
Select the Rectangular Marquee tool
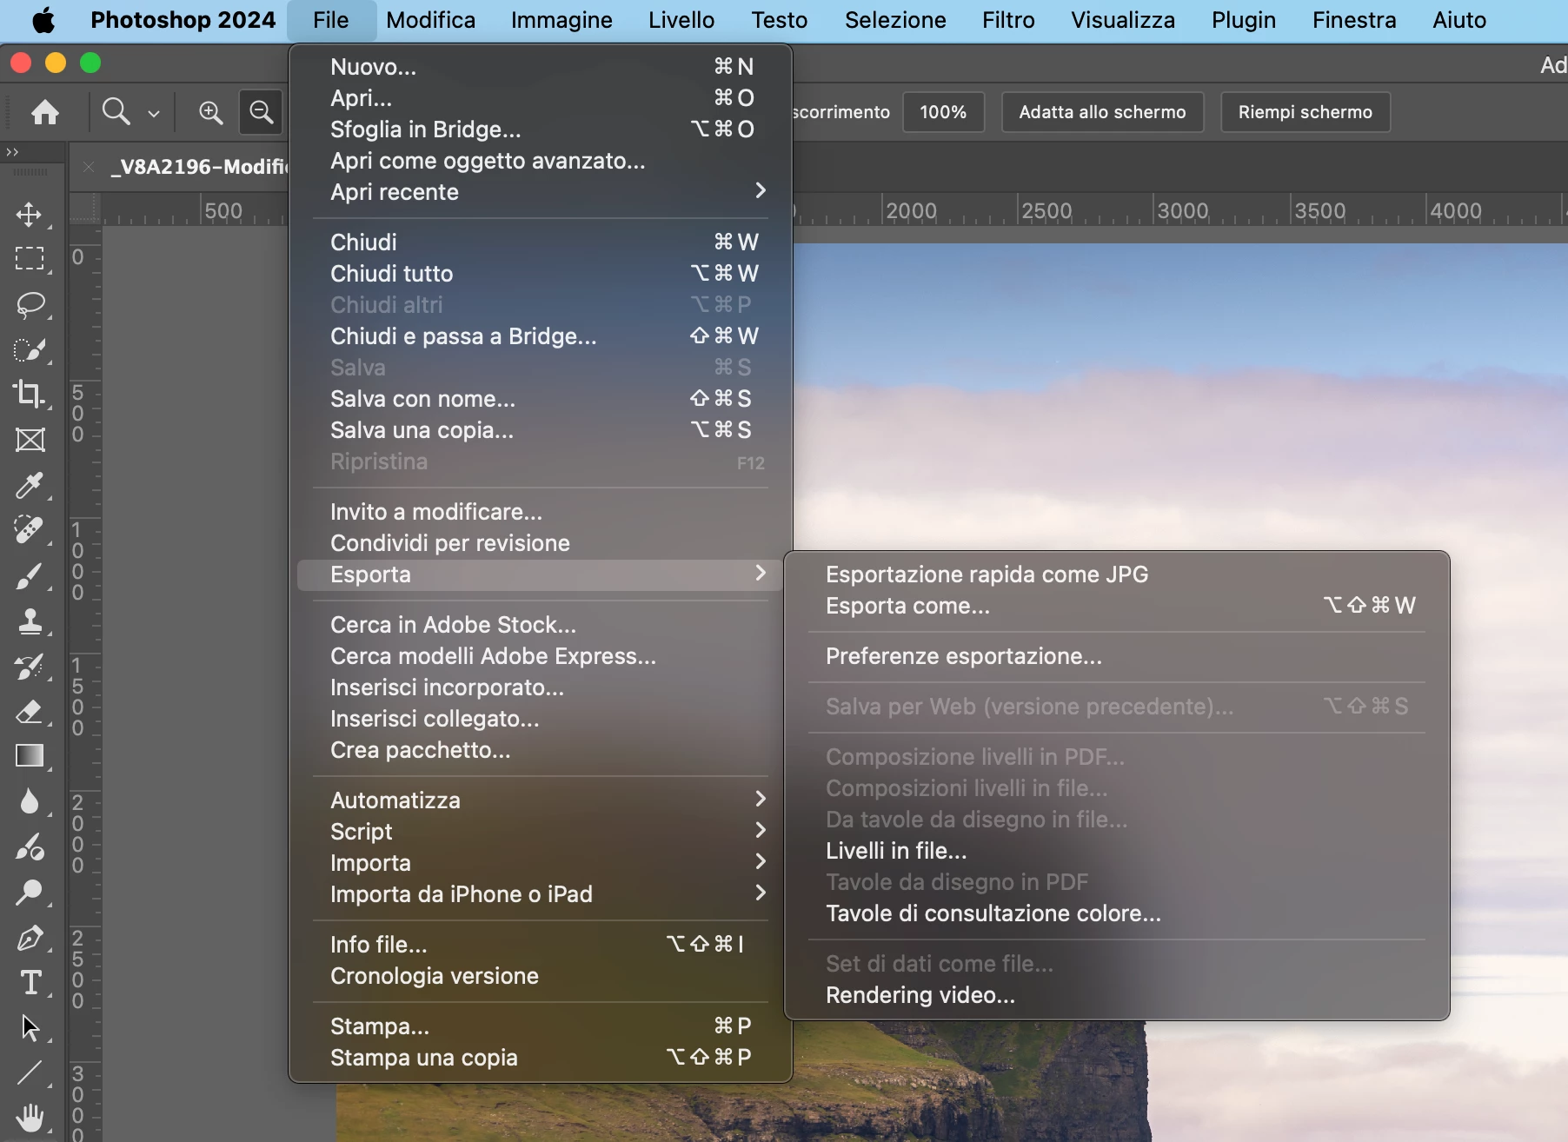click(x=30, y=259)
